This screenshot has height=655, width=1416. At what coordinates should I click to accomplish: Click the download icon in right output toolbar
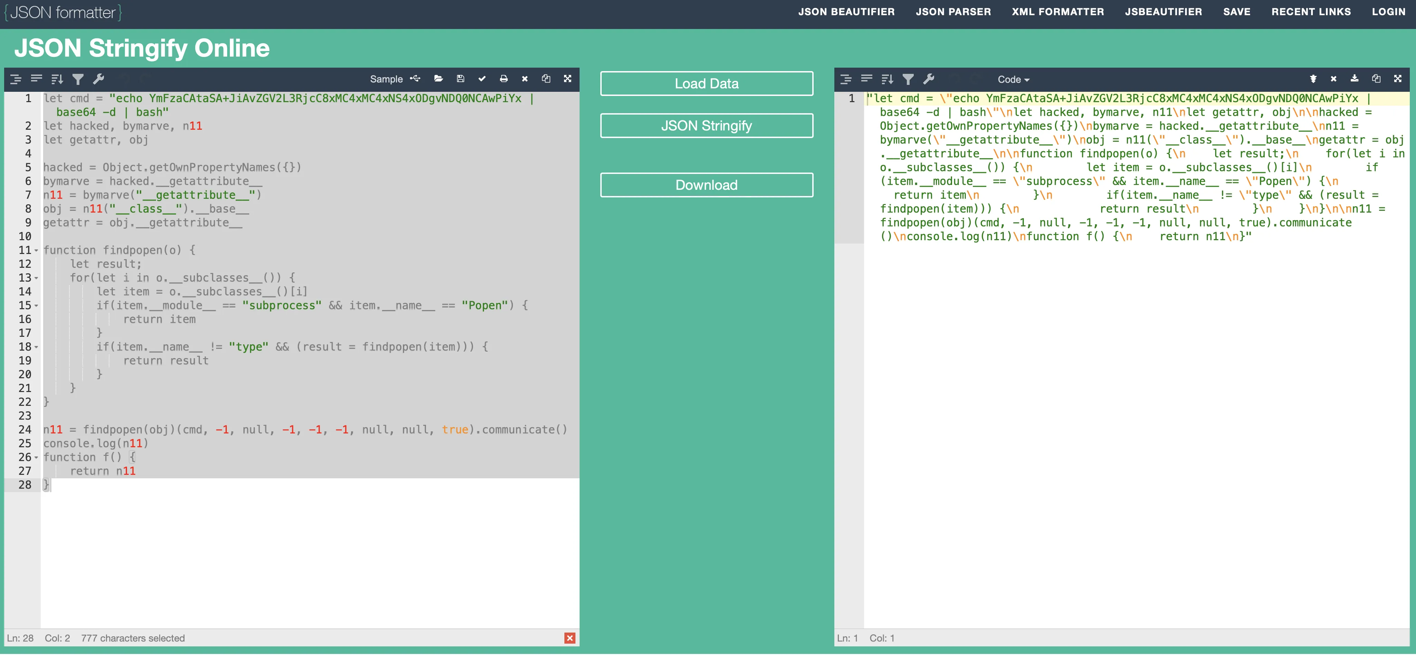pyautogui.click(x=1355, y=79)
